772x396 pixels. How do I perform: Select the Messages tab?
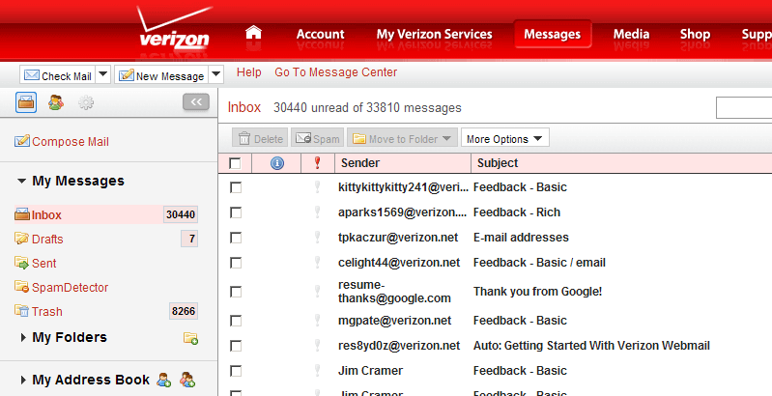pyautogui.click(x=553, y=34)
